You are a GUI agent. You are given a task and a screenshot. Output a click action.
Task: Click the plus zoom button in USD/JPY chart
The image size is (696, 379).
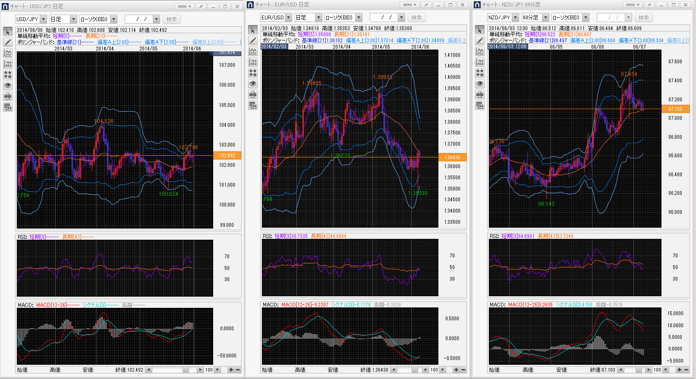pyautogui.click(x=231, y=370)
